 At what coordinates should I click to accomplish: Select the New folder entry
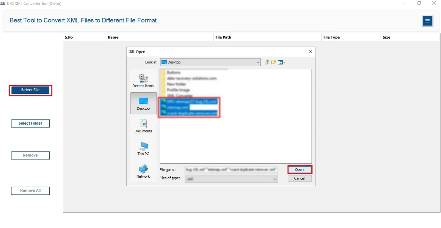pyautogui.click(x=173, y=84)
